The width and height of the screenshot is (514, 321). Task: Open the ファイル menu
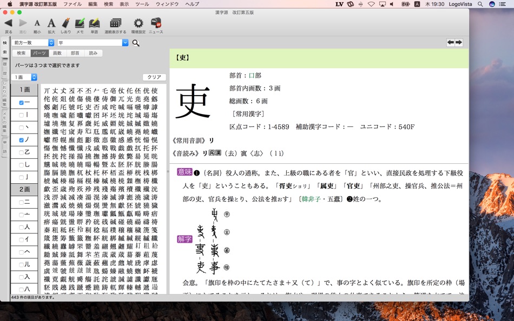[73, 4]
